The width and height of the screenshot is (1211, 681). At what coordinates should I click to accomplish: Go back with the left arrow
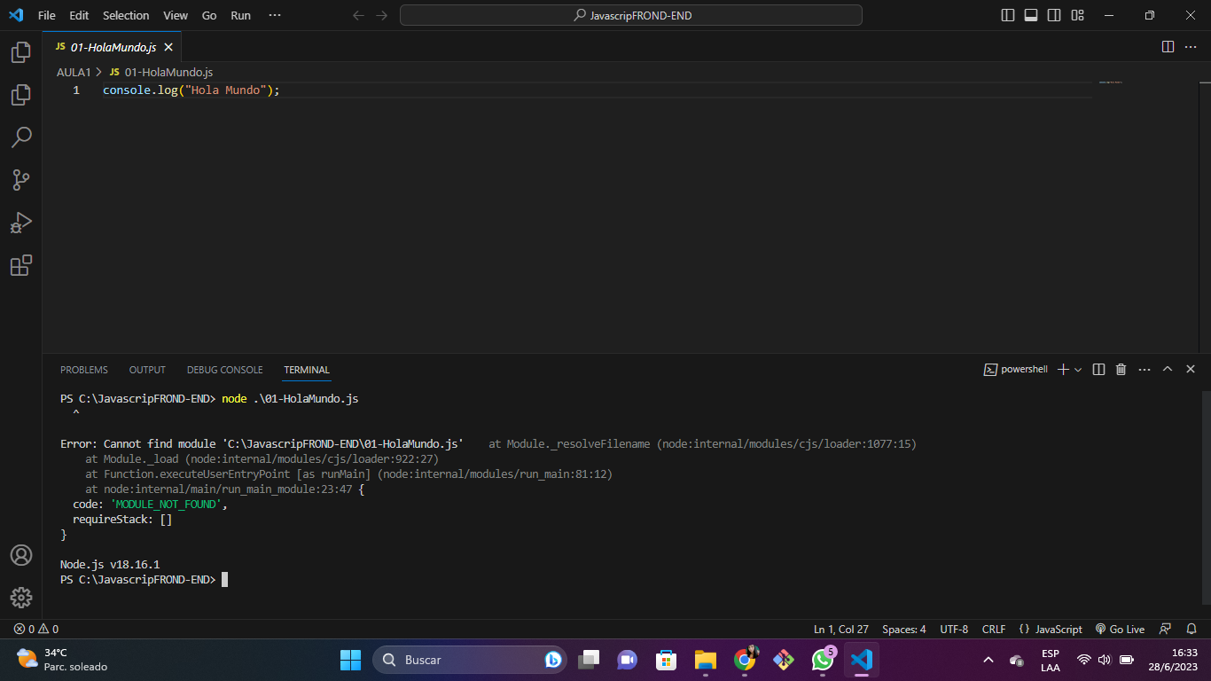pyautogui.click(x=358, y=15)
